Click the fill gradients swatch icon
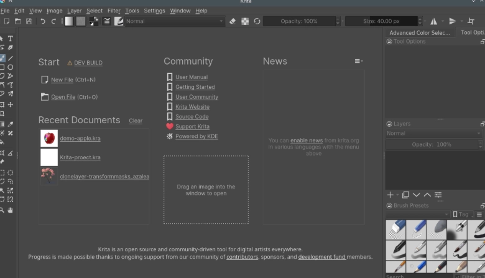Image resolution: width=485 pixels, height=278 pixels. click(x=69, y=21)
